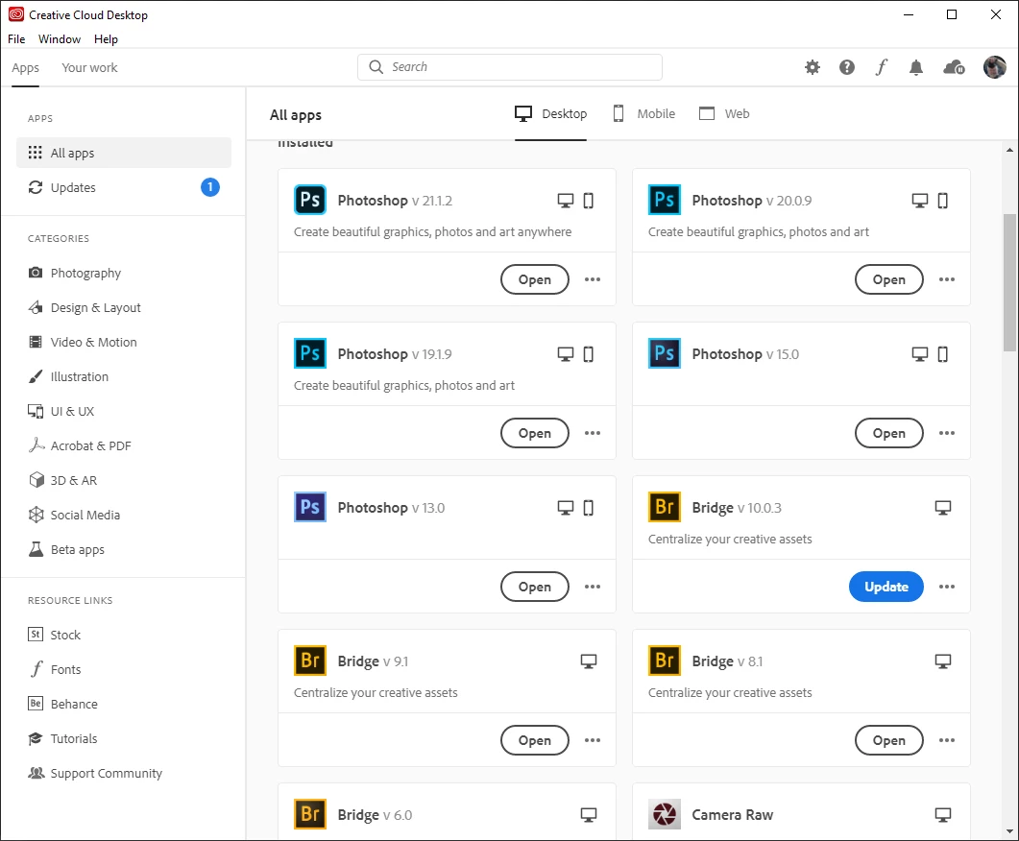1019x841 pixels.
Task: Open Bridge v 8.1
Action: pos(889,740)
